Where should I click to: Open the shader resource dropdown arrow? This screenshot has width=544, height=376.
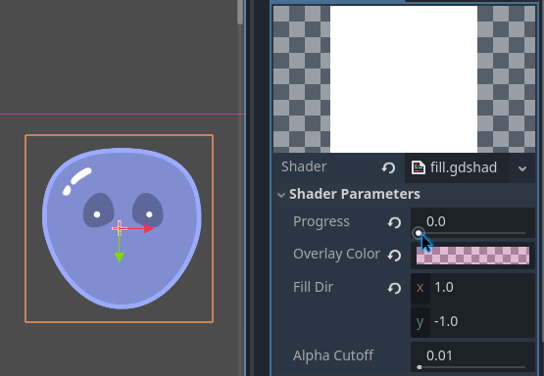[522, 168]
